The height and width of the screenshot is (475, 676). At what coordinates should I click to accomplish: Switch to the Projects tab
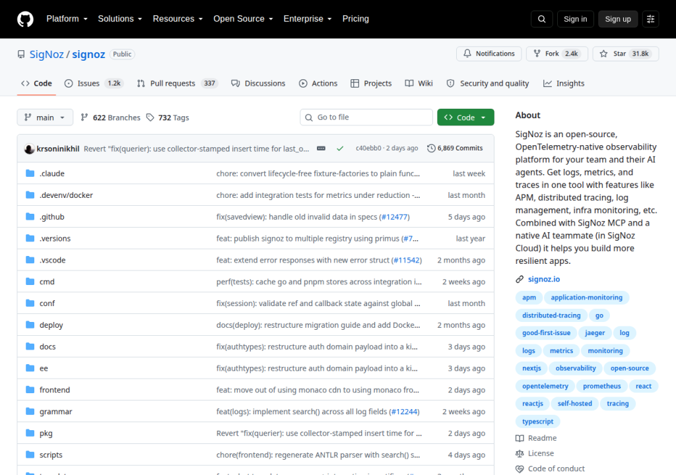click(x=371, y=84)
